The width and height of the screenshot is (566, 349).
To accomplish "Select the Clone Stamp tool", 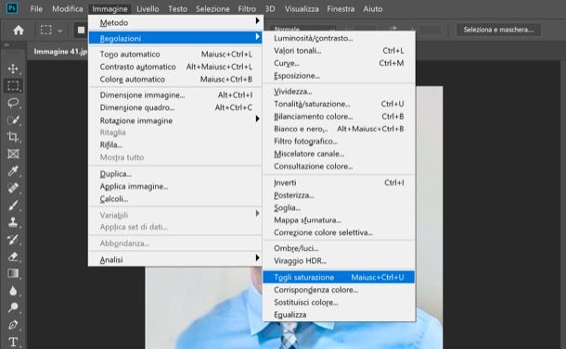I will point(13,222).
